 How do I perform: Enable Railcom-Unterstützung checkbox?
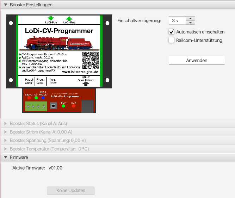(x=172, y=40)
